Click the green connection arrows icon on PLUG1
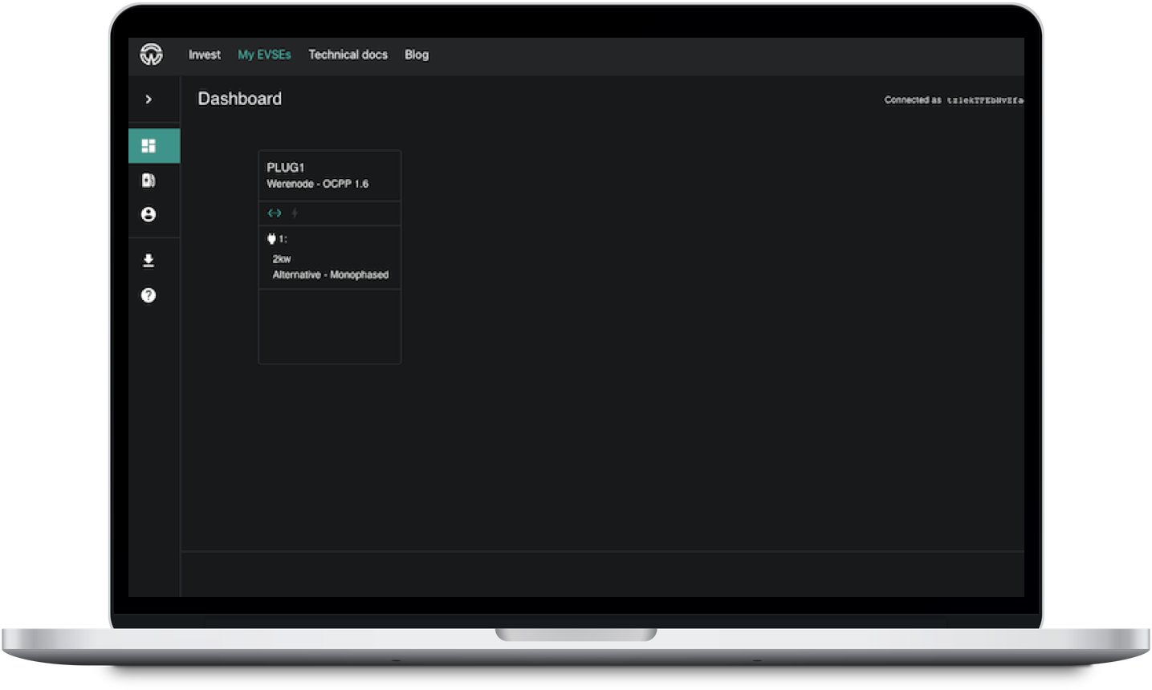The image size is (1152, 690). point(275,213)
